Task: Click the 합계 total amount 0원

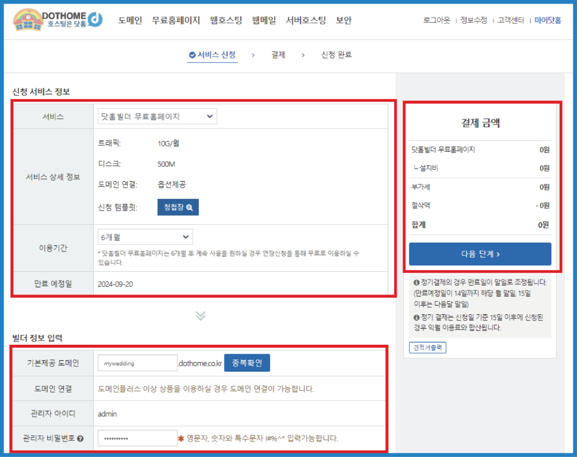Action: 543,225
